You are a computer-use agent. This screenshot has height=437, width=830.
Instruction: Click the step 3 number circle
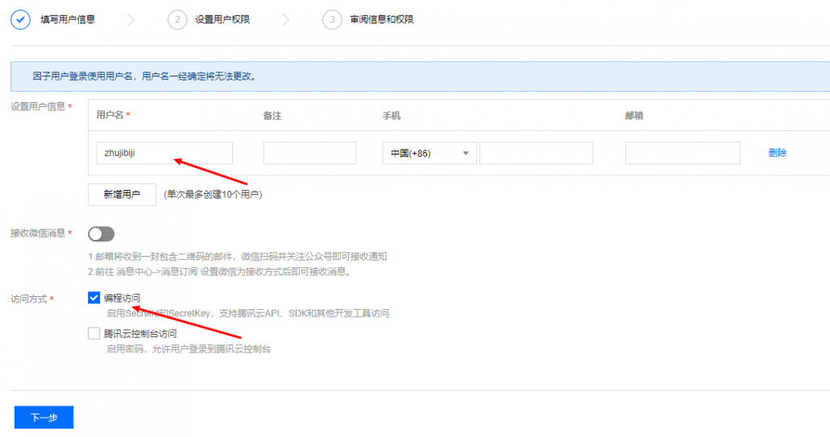coord(332,19)
